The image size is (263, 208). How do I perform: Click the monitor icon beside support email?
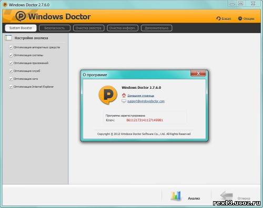point(124,101)
